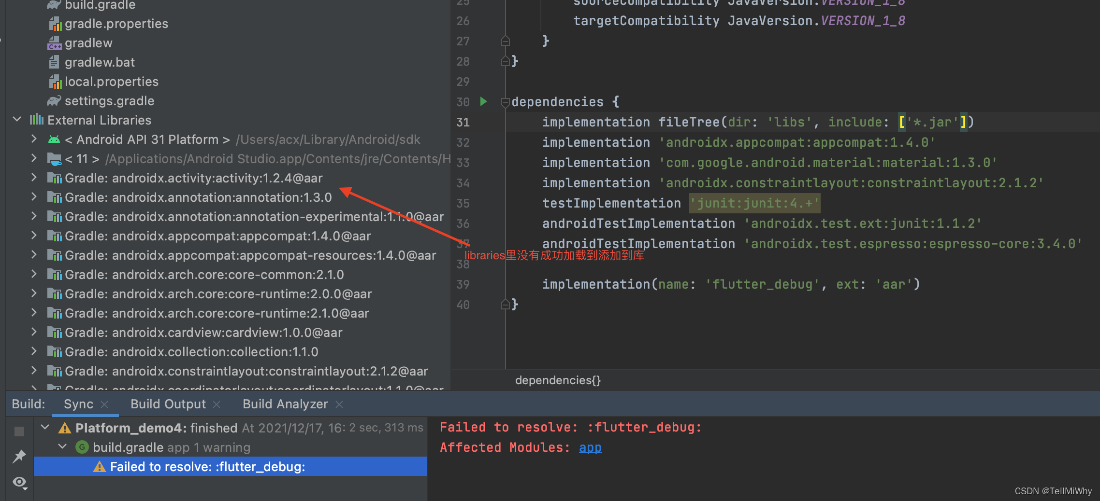Select build.gradle app 1 warning row
1100x501 pixels.
point(231,447)
